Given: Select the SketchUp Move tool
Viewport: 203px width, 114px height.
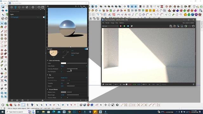Looking at the screenshot, I should [x=2, y=50].
